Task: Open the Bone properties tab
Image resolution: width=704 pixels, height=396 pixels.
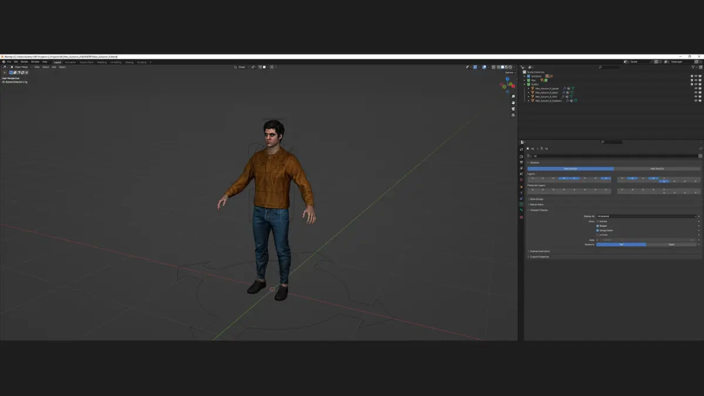Action: pos(521,209)
